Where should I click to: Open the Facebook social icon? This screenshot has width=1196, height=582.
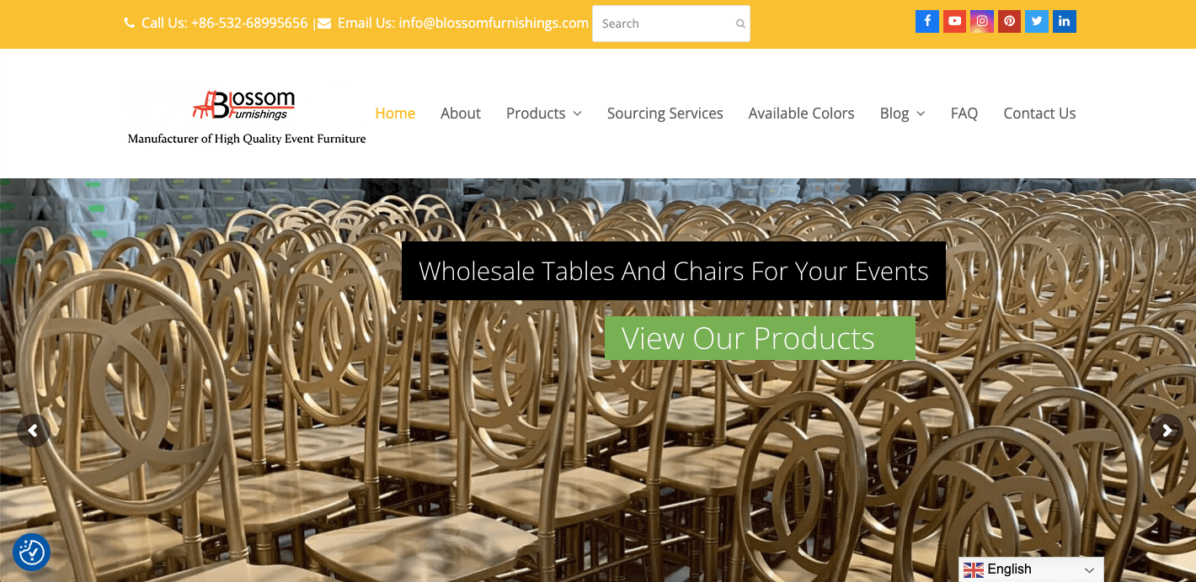(x=926, y=22)
